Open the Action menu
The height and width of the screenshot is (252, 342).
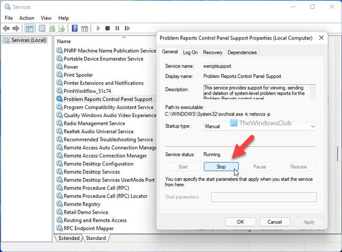tap(26, 18)
